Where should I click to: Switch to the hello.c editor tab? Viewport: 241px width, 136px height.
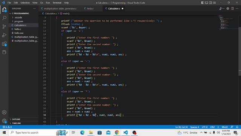point(90,9)
